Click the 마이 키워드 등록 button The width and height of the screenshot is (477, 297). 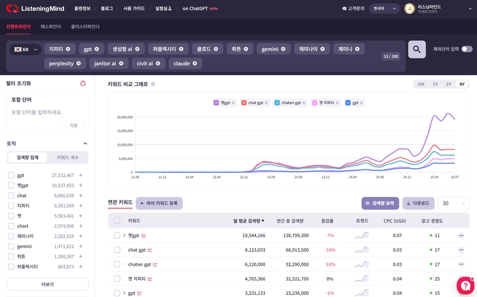(159, 203)
